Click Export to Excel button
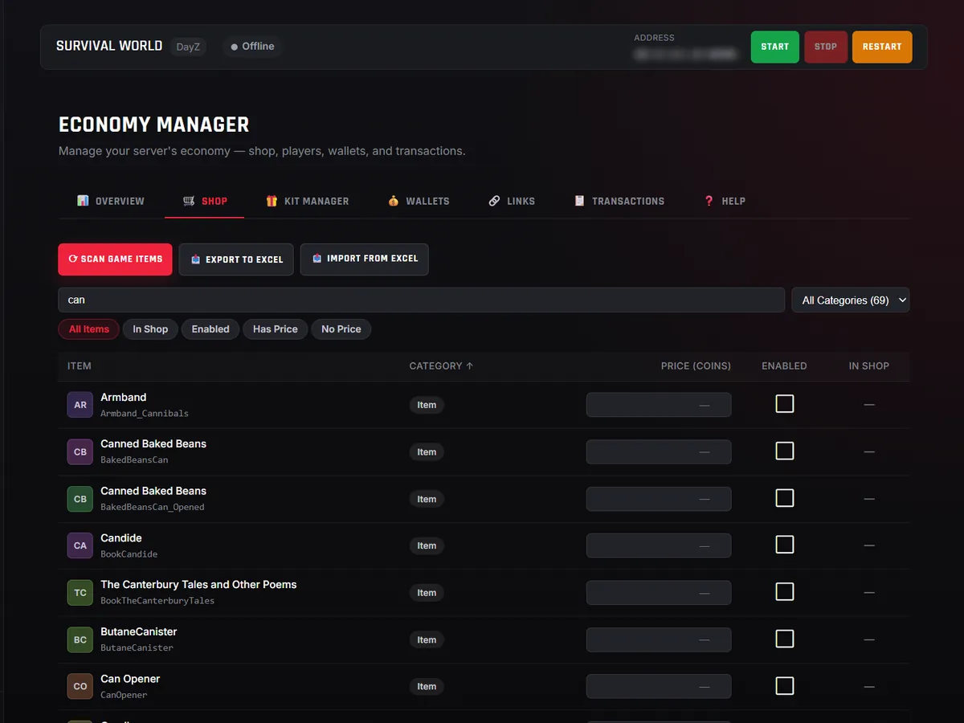 coord(237,259)
